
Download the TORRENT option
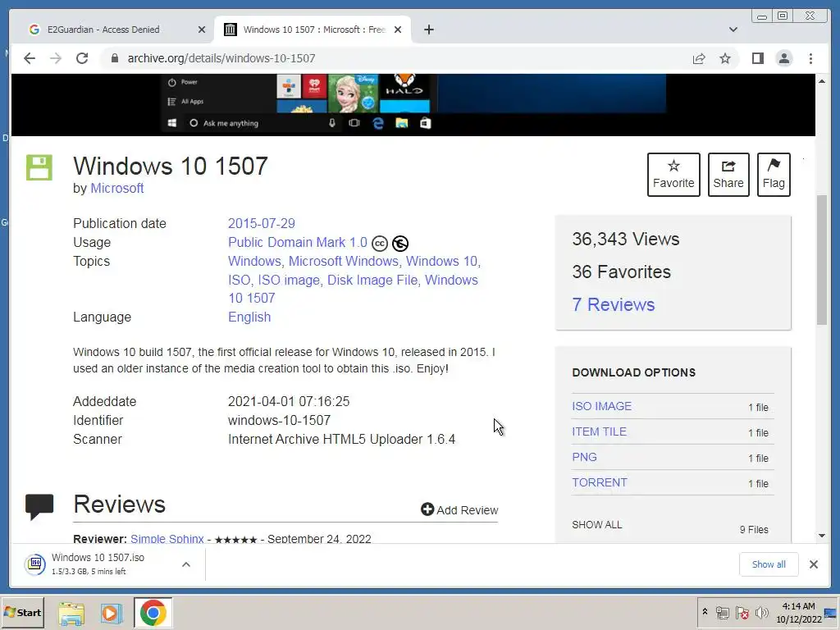(x=600, y=482)
